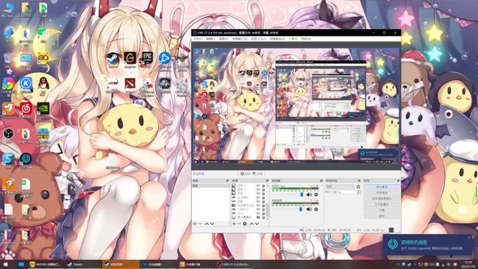Open the 文件(F) menu in OBS
Screen dimensions: 478x269
tap(198, 39)
